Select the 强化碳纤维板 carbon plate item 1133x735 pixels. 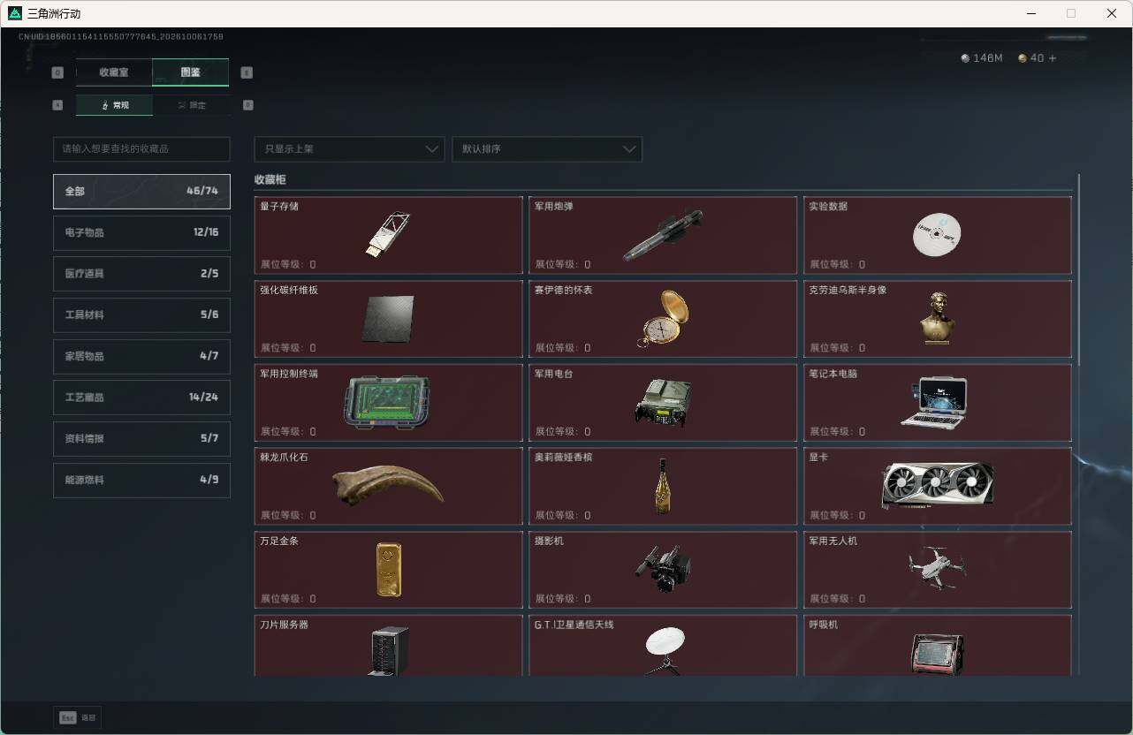[388, 319]
